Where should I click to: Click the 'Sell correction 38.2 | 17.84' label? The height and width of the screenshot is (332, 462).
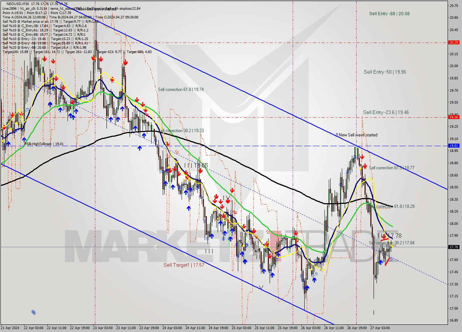[392, 243]
